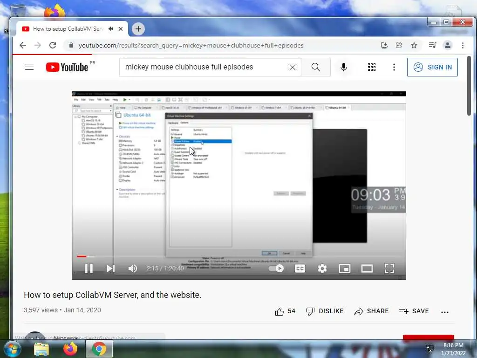Toggle closed captions CC
The image size is (477, 358).
[300, 268]
